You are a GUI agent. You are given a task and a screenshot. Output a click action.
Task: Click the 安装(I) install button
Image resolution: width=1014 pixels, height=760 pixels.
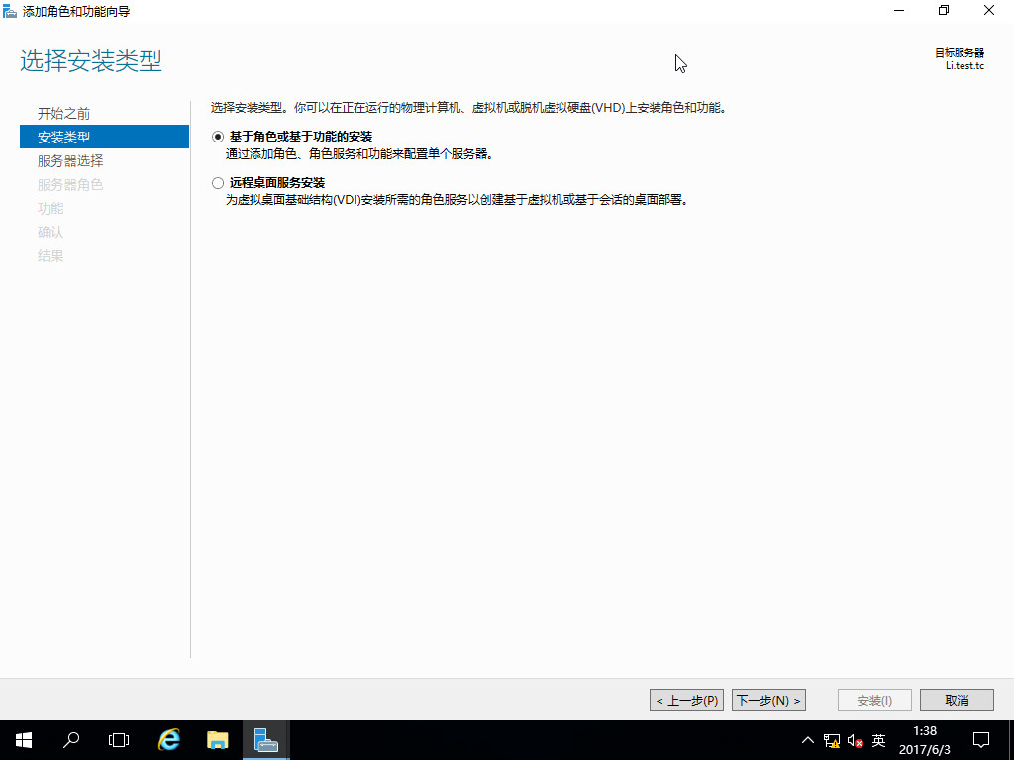coord(874,700)
